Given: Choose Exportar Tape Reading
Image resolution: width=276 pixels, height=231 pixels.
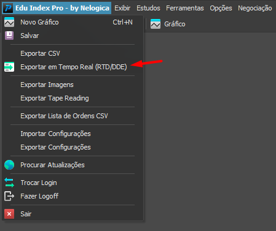Looking at the screenshot, I should point(73,98).
